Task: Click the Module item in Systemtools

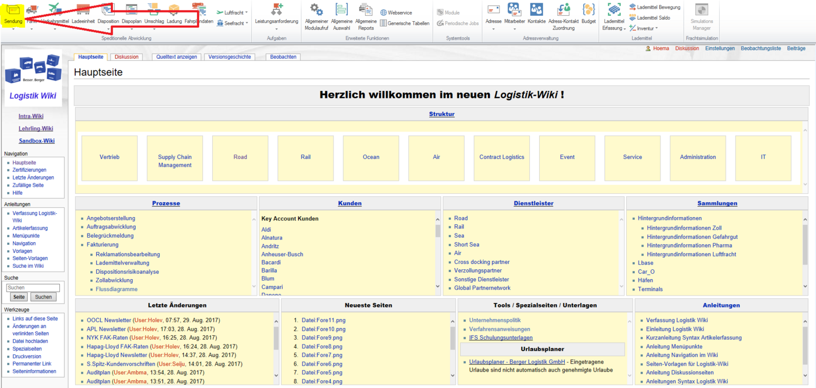Action: [448, 13]
